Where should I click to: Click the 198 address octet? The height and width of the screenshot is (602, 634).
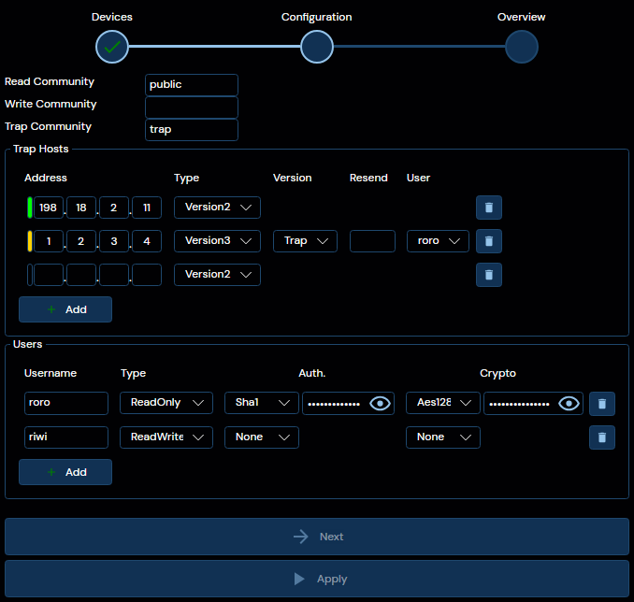tap(49, 208)
